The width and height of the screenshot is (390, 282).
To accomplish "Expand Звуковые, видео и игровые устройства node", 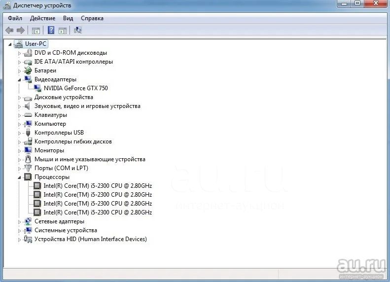I will (19, 106).
